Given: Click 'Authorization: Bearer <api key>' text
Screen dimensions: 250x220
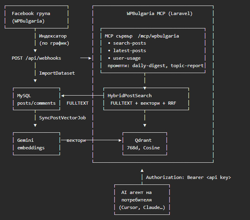Looking at the screenshot, I should pyautogui.click(x=188, y=177).
